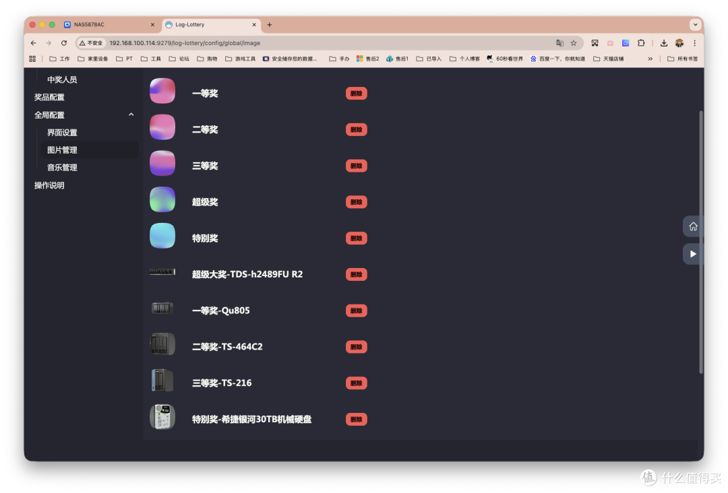The image size is (728, 493).
Task: Delete the 特别奖 image
Action: tap(356, 238)
